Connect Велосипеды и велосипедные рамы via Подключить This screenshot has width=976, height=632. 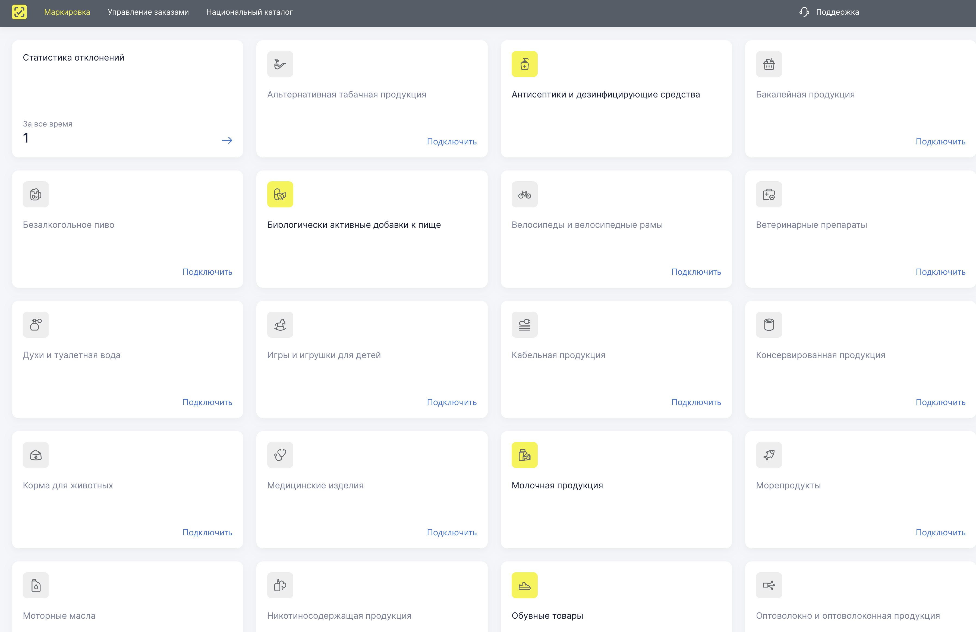coord(696,272)
